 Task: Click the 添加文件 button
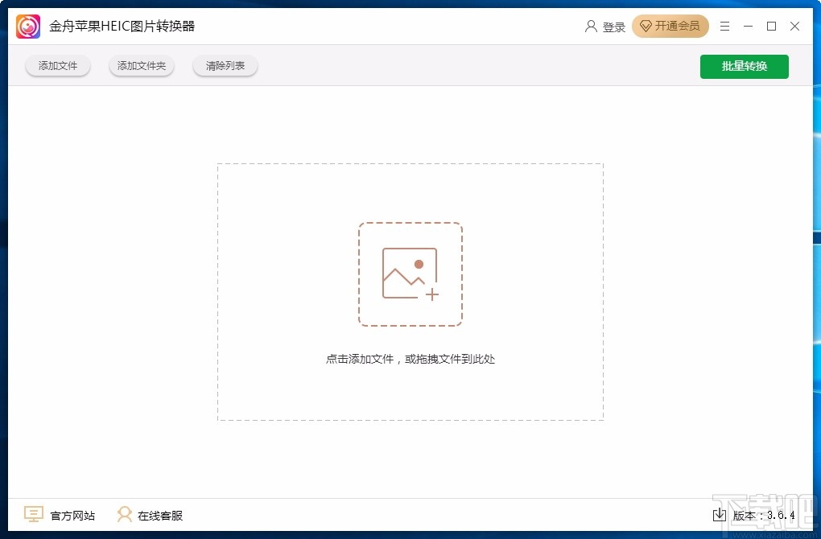[57, 66]
